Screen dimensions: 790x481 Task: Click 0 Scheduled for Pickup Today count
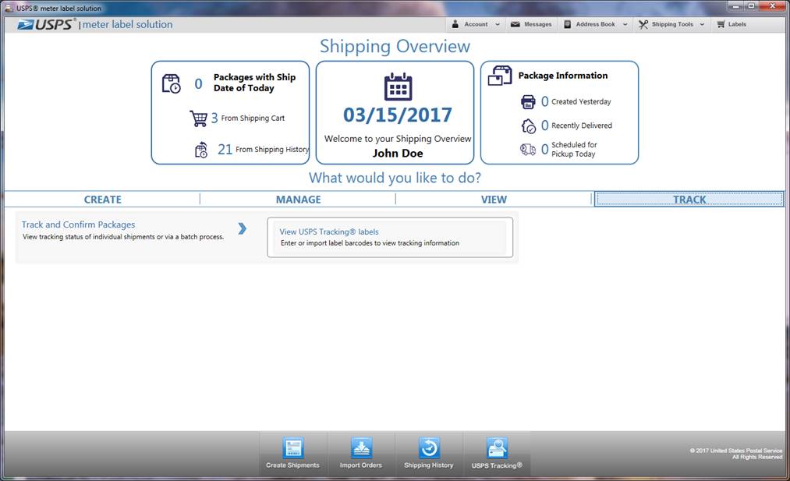pyautogui.click(x=544, y=150)
